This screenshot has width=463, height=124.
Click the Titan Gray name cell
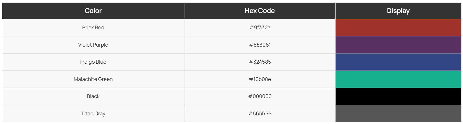pyautogui.click(x=93, y=114)
